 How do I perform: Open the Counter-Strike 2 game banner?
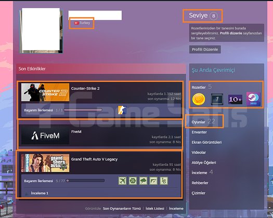(x=45, y=92)
